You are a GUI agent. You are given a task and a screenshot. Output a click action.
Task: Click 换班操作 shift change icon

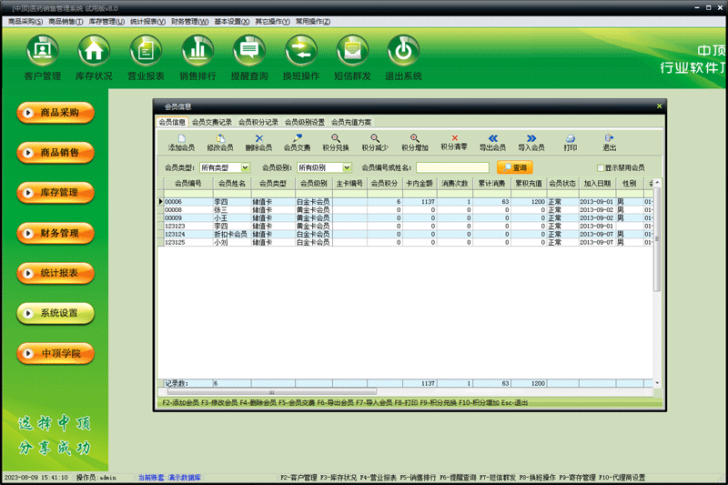(301, 58)
